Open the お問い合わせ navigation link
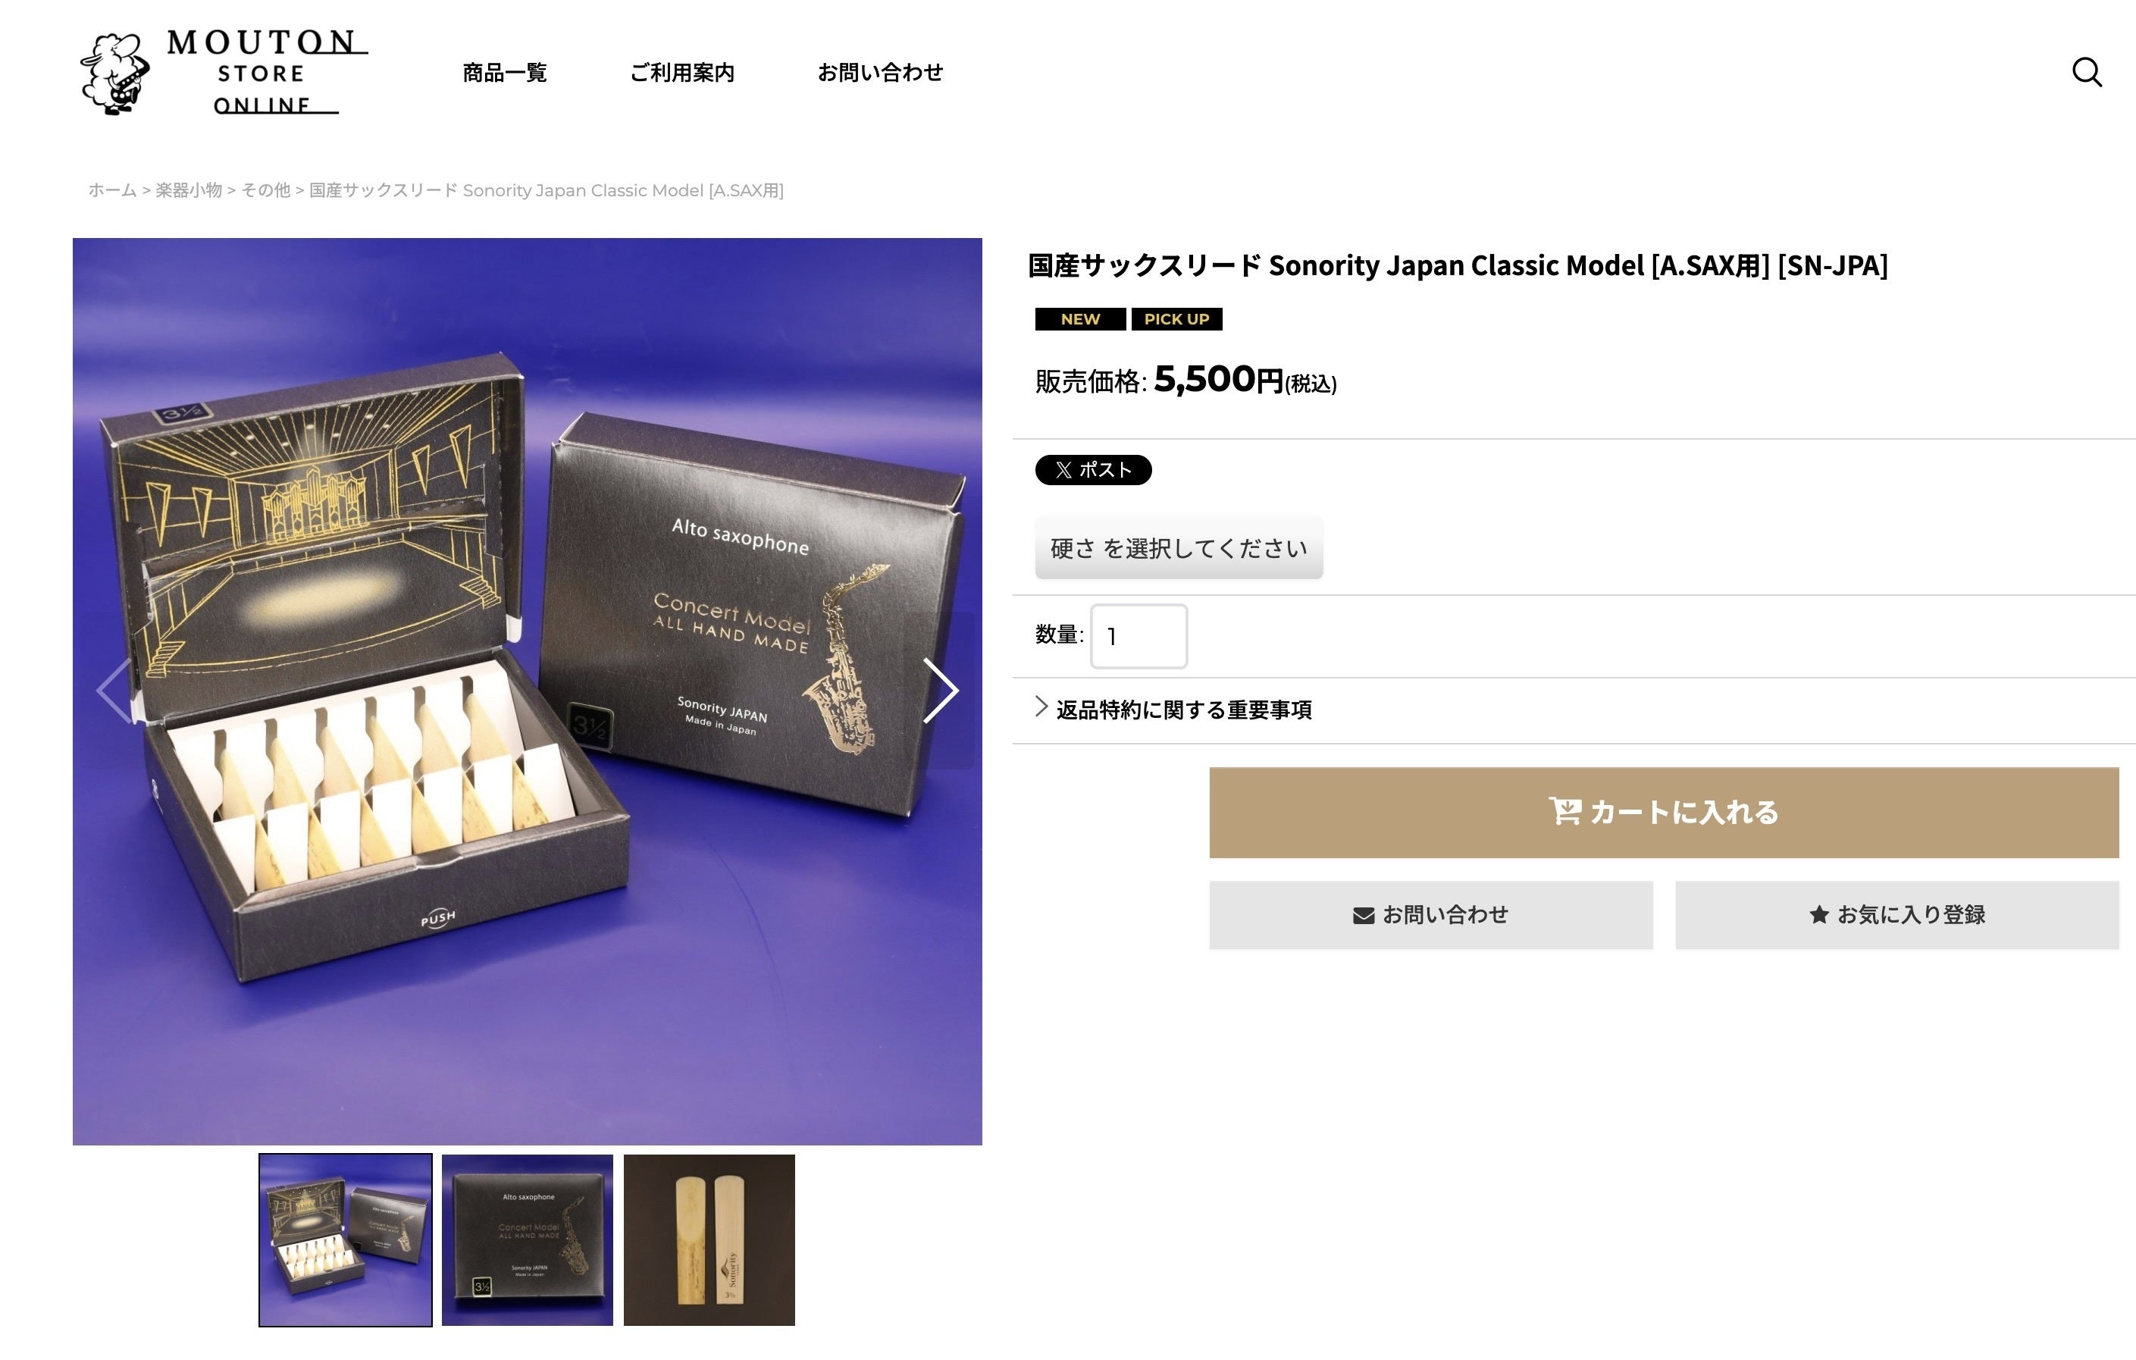The height and width of the screenshot is (1360, 2136). 880,73
